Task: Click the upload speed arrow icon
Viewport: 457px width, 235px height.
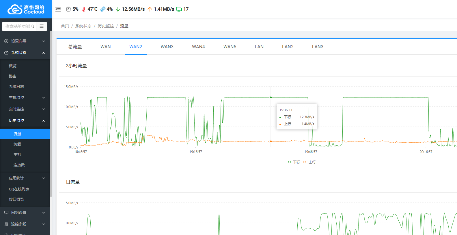Action: pos(150,9)
